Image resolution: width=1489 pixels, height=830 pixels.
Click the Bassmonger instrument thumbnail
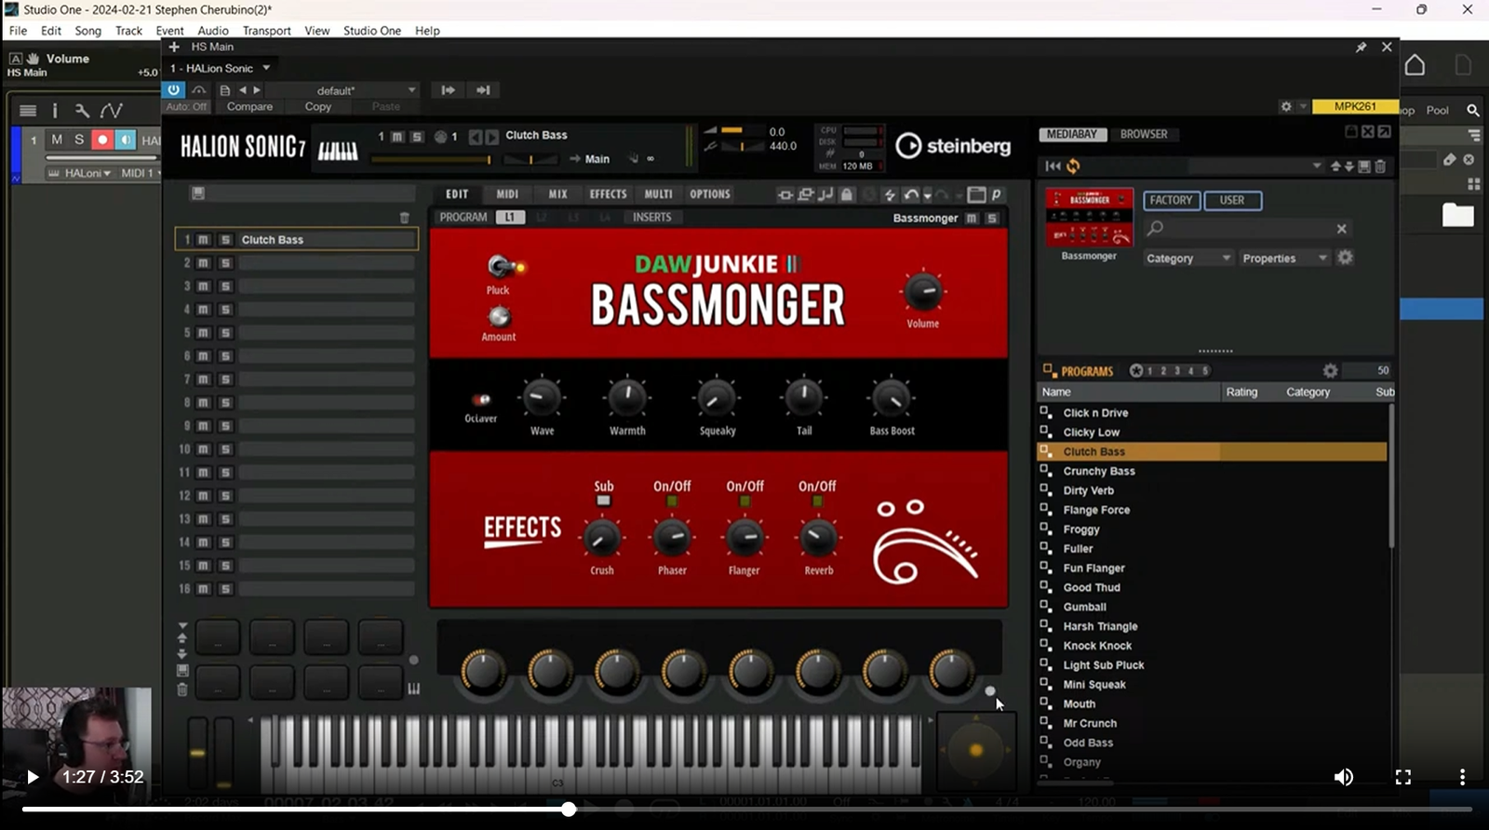point(1089,217)
